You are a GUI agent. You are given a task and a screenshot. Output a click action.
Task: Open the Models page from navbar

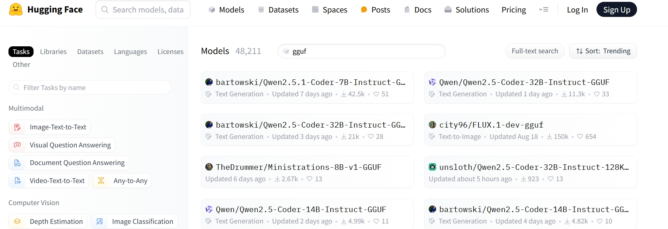[226, 10]
